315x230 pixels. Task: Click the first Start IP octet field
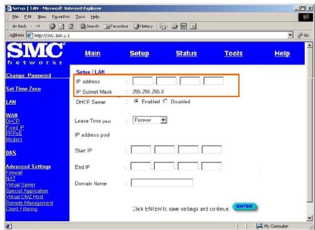[141, 150]
